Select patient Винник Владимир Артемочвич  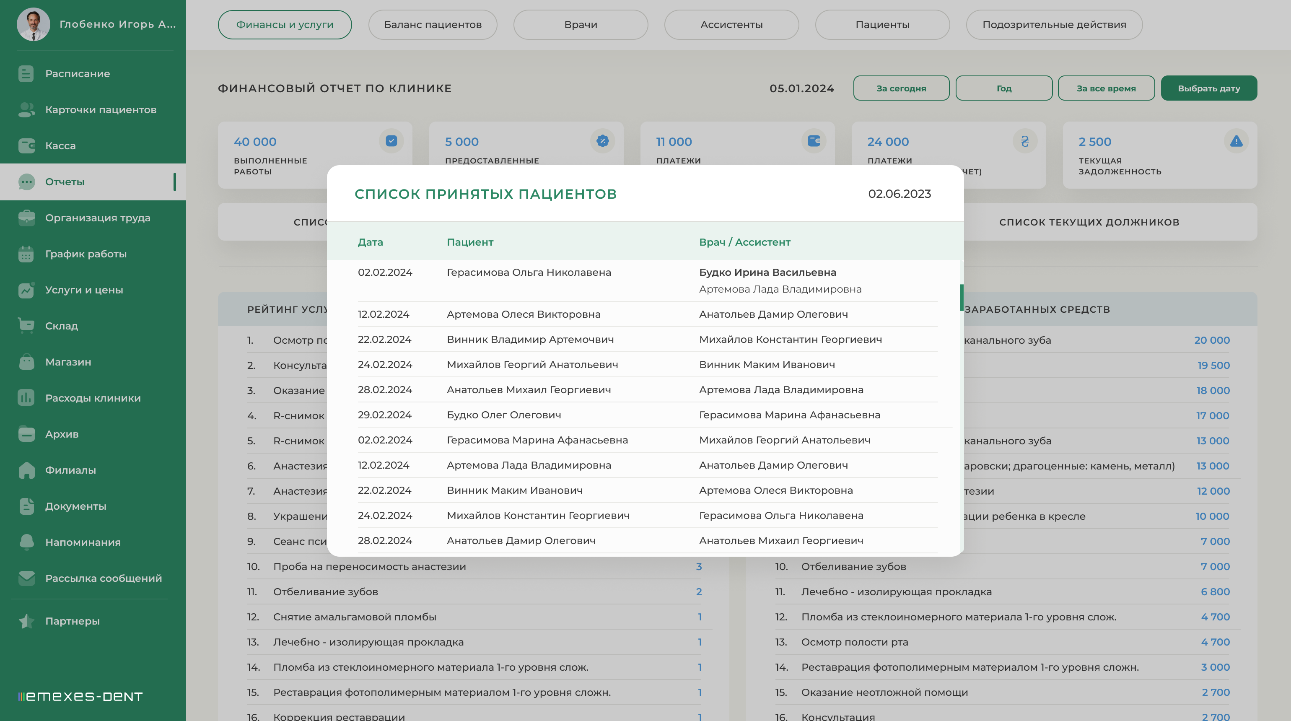click(x=530, y=339)
